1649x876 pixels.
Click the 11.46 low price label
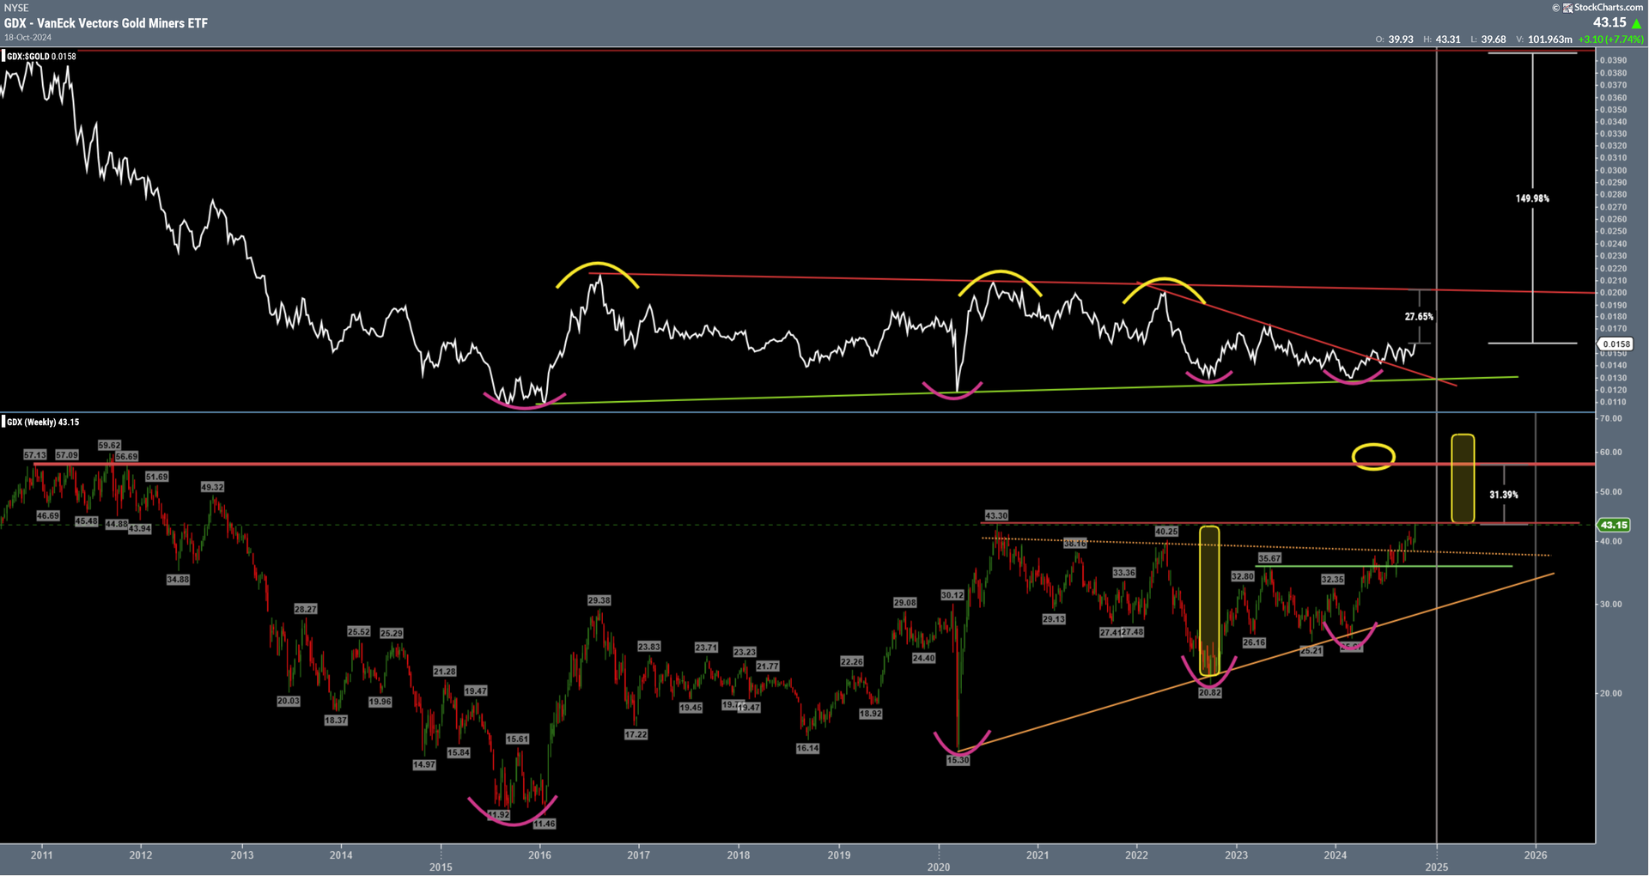(x=544, y=824)
